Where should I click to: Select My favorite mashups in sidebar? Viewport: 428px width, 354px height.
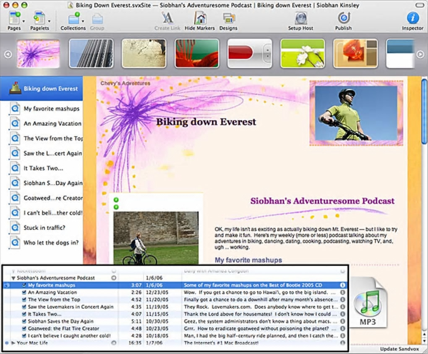tap(51, 109)
